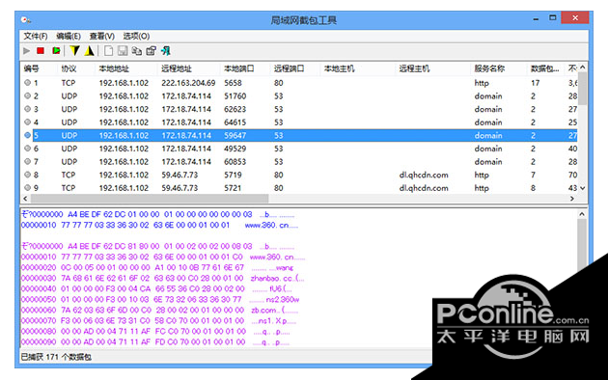
Task: Sort by the 服务名称 column header
Action: [499, 68]
